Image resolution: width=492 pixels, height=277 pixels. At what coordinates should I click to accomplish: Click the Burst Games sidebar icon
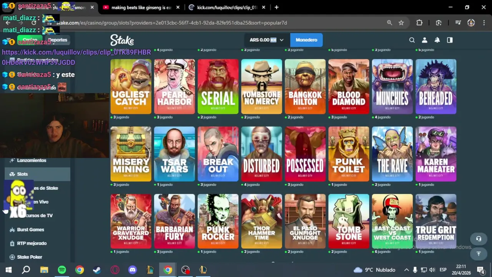12,230
